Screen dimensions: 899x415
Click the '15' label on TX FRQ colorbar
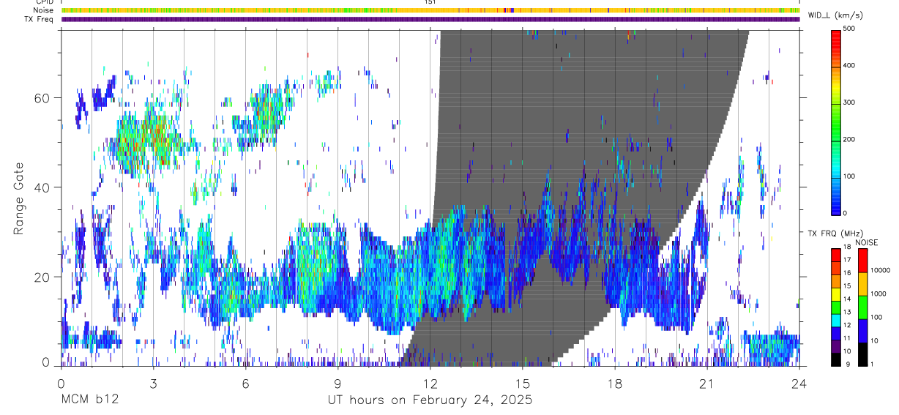(x=846, y=287)
